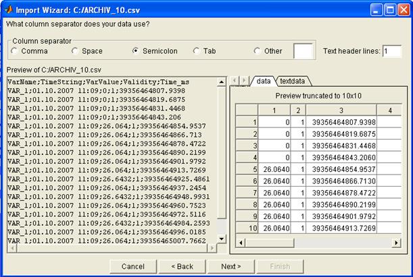413x277 pixels.
Task: Open the data tab
Action: (x=264, y=81)
